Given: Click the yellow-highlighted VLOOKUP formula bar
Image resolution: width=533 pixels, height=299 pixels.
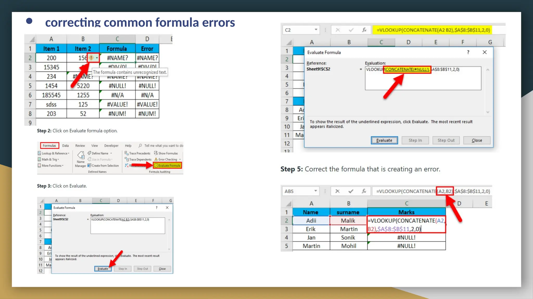Looking at the screenshot, I should tap(433, 30).
